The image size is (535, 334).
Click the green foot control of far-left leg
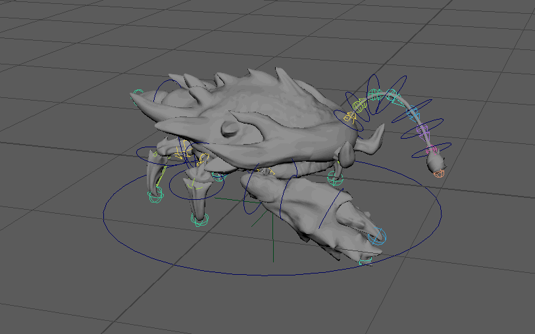[155, 195]
